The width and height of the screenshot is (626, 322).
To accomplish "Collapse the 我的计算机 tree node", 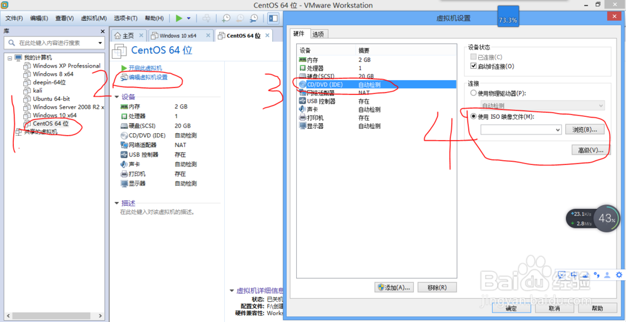I will (x=9, y=58).
